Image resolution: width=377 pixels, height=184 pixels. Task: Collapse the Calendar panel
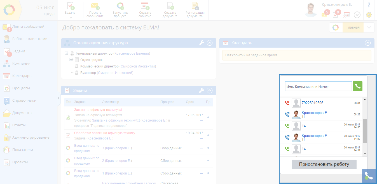click(368, 43)
